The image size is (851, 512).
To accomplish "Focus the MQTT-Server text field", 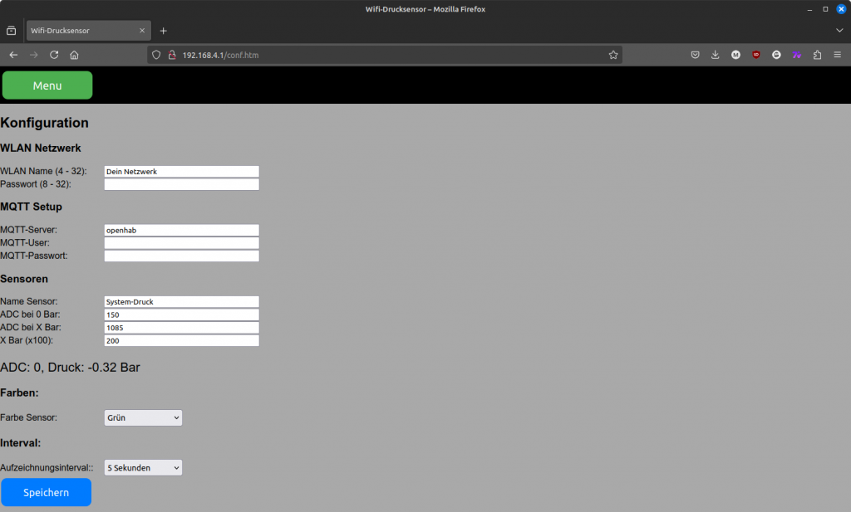I will [x=181, y=230].
